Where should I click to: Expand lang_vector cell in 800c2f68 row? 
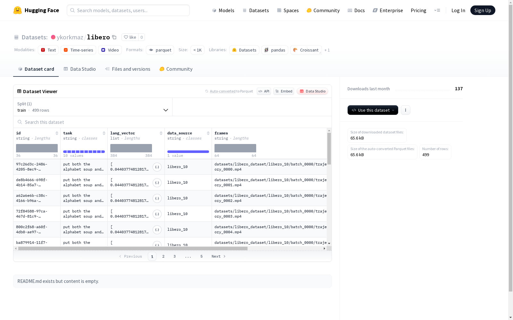[x=157, y=229]
